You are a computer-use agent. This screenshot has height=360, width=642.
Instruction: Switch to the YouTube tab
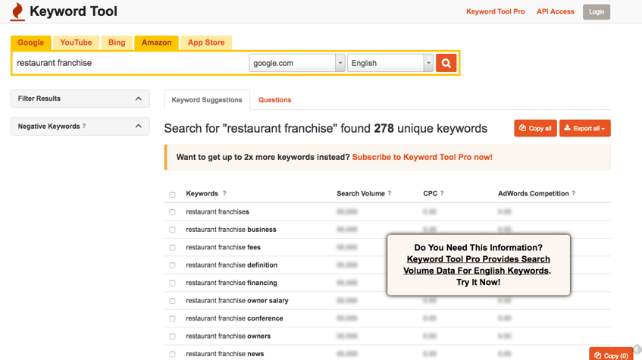point(76,42)
